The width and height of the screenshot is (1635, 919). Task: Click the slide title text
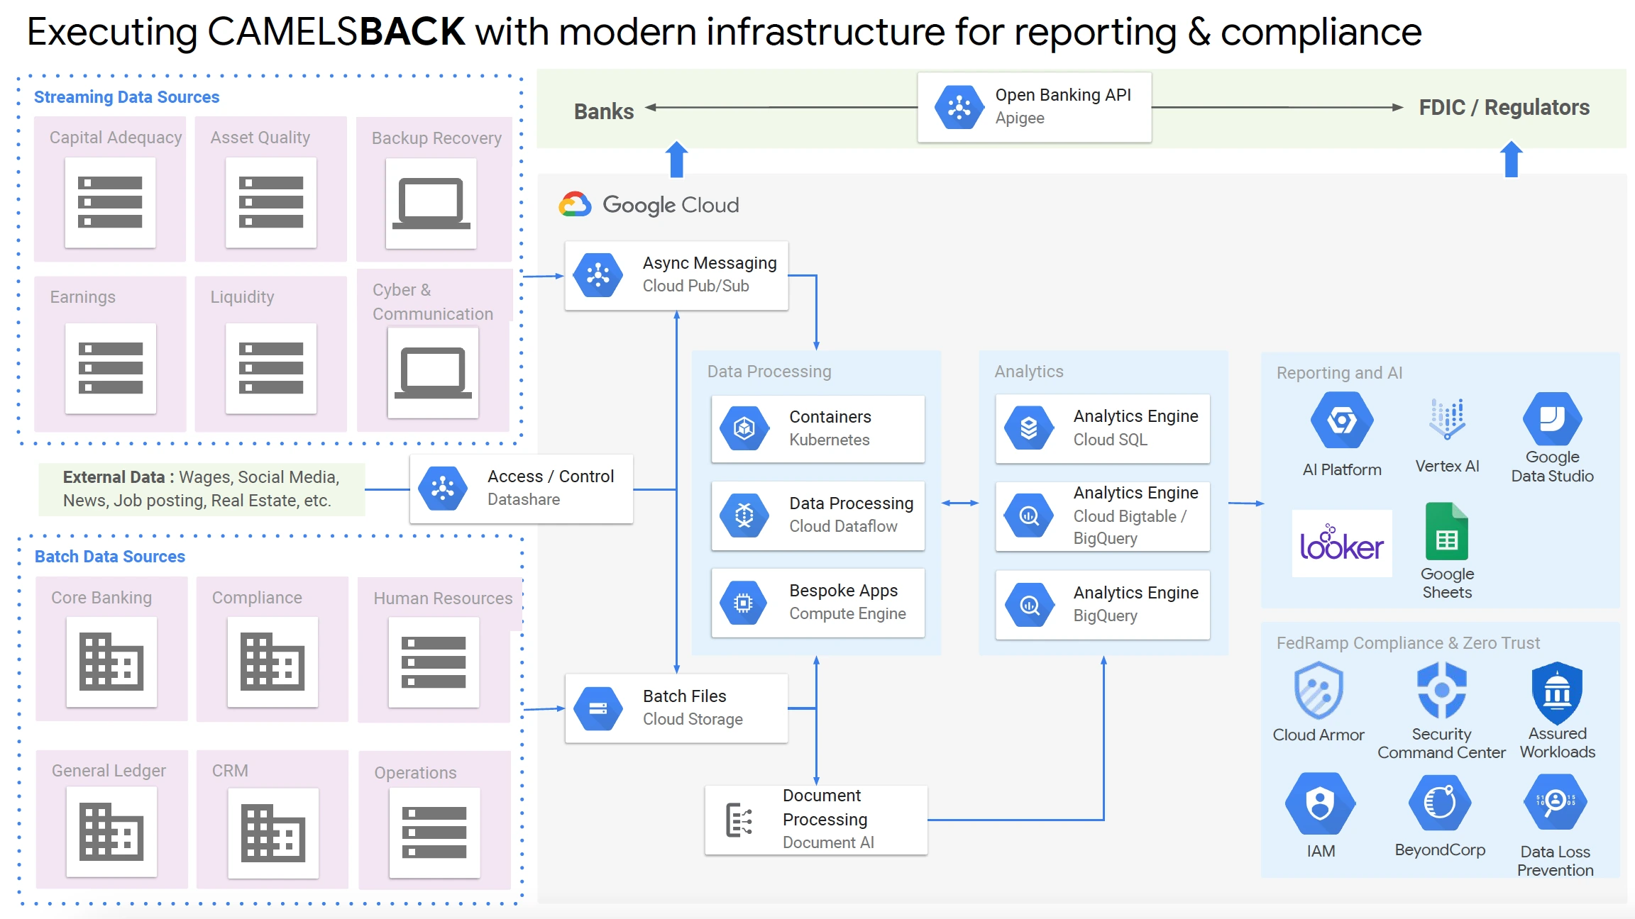click(x=725, y=32)
